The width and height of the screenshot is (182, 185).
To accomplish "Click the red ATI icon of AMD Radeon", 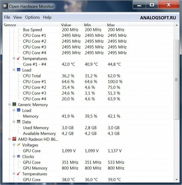I will click(14, 139).
